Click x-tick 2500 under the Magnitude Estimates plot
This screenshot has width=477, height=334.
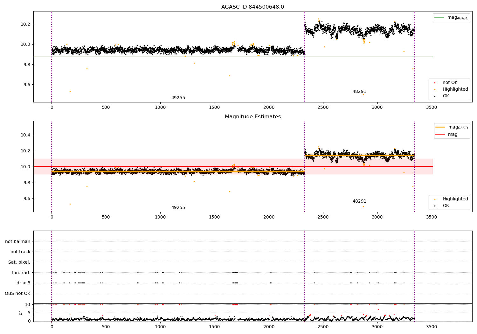pos(323,217)
